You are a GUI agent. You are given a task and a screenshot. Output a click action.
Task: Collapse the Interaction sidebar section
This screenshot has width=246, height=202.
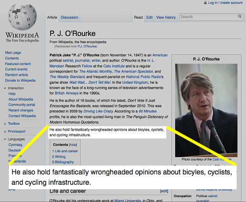5,88
